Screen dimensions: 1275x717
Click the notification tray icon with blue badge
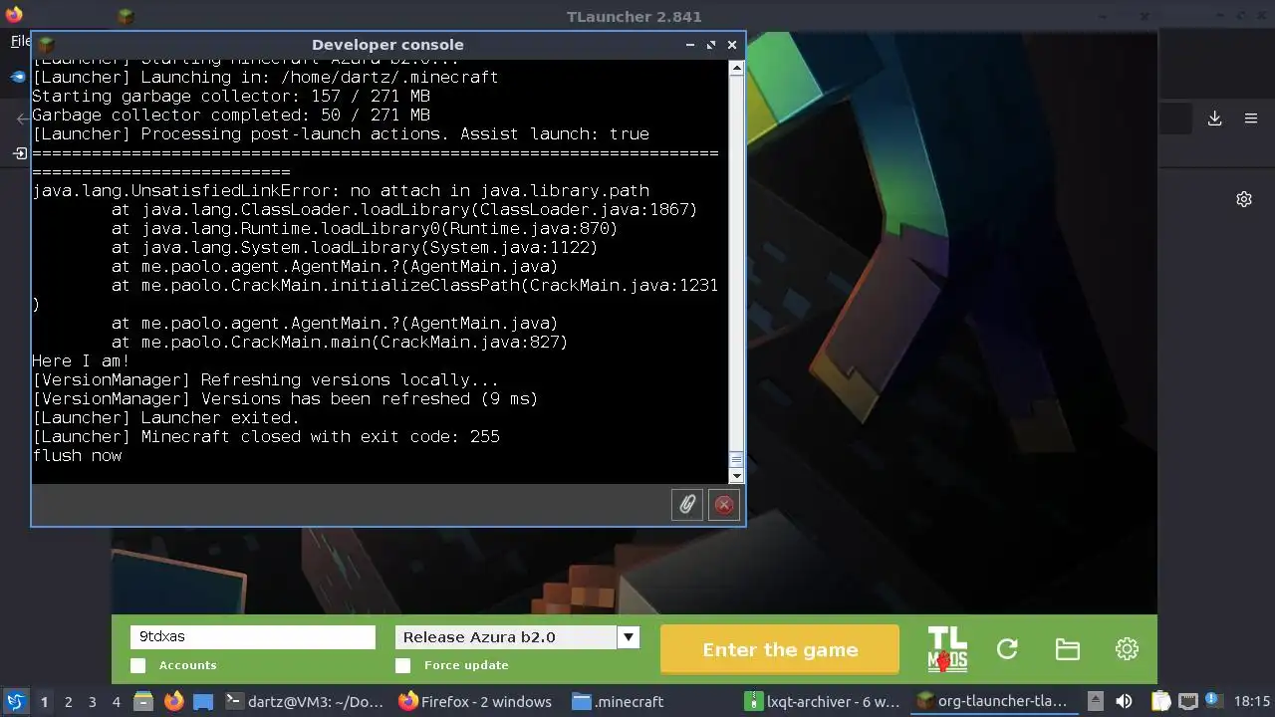pyautogui.click(x=1214, y=701)
